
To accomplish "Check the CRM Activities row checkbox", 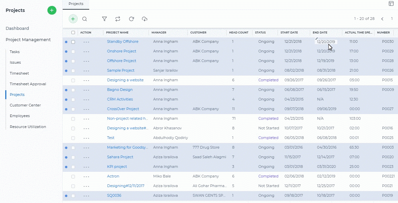I will tap(73, 100).
